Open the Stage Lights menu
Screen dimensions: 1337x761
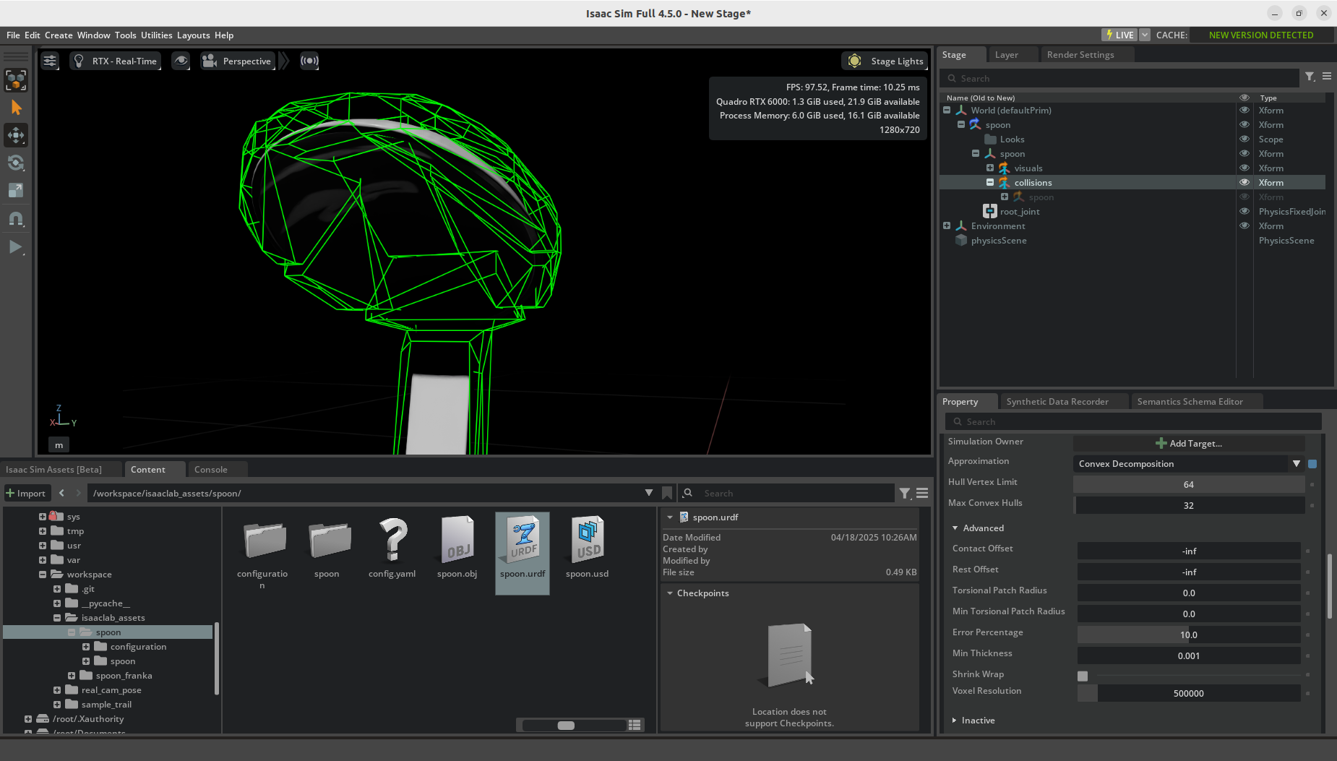[x=885, y=61]
